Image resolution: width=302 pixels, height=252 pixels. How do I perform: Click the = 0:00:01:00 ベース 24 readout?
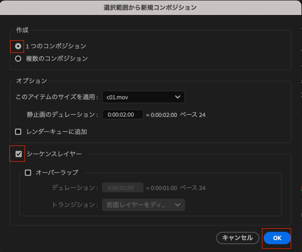(x=176, y=188)
